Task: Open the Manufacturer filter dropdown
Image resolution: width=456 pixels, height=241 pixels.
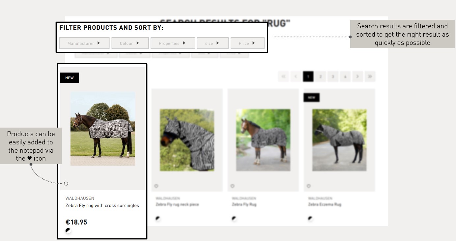Action: coord(84,43)
